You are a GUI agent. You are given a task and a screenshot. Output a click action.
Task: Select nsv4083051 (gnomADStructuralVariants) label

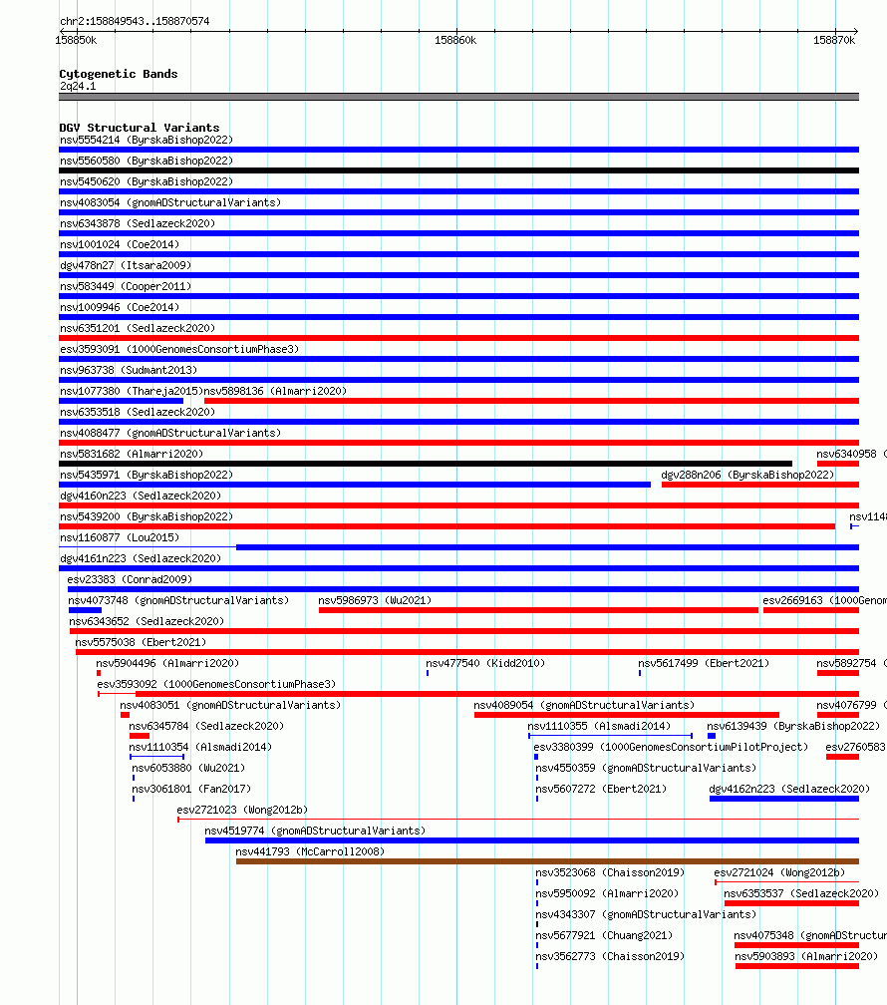(x=230, y=705)
